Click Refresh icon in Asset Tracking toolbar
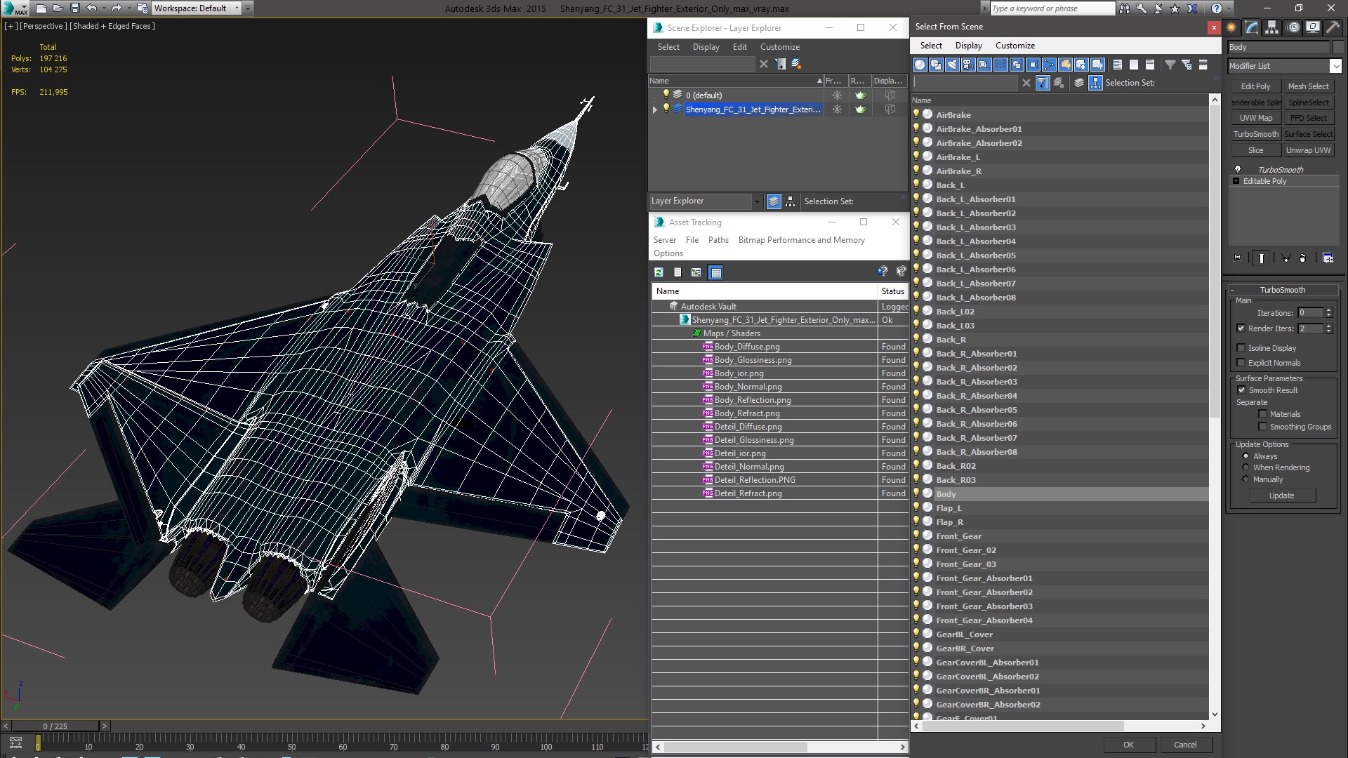This screenshot has height=758, width=1348. pos(659,272)
